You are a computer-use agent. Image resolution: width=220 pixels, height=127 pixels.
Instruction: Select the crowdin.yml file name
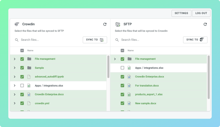point(42,103)
